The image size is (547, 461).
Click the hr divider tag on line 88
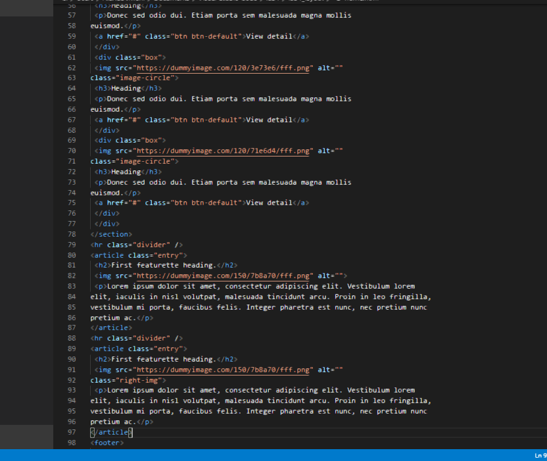point(136,338)
